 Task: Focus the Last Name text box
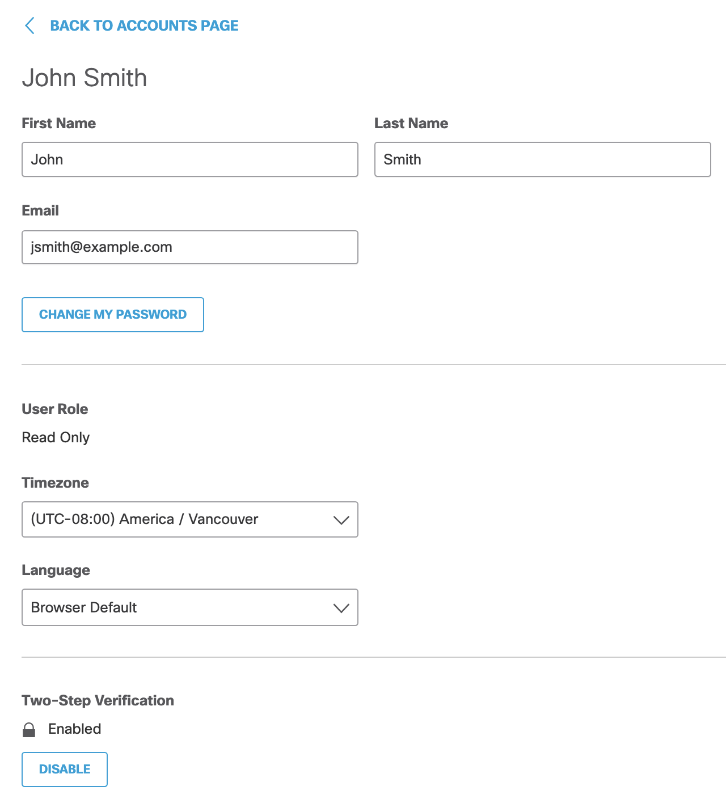pyautogui.click(x=542, y=159)
